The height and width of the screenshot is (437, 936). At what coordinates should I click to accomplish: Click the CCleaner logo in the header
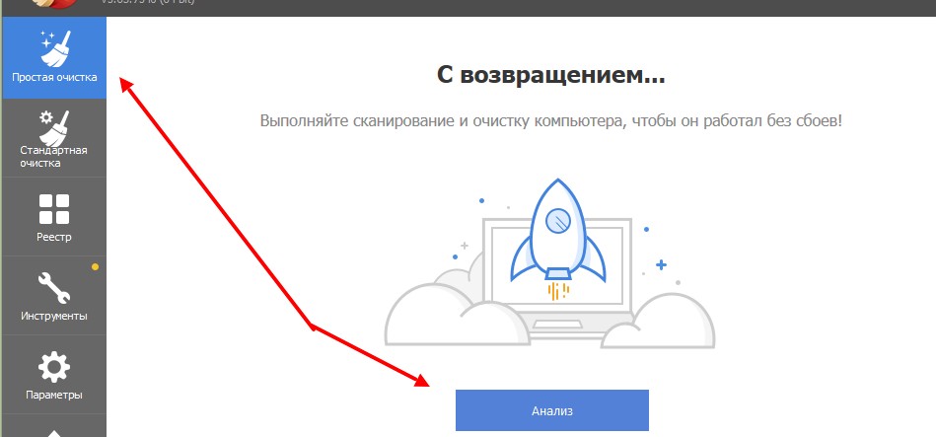point(53,3)
